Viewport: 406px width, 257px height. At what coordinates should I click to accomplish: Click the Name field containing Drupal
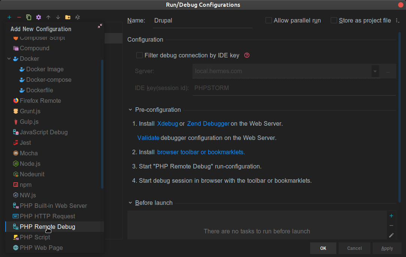coord(203,21)
